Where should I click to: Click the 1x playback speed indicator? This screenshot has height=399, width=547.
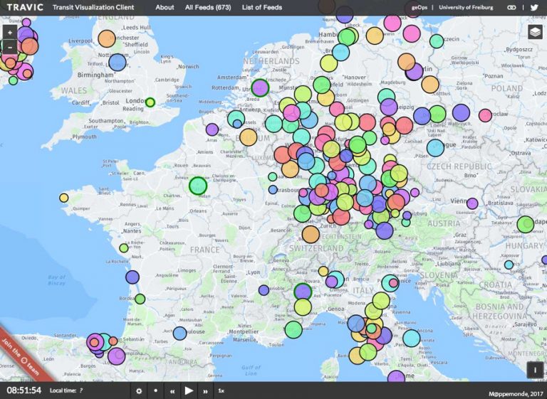coord(222,390)
